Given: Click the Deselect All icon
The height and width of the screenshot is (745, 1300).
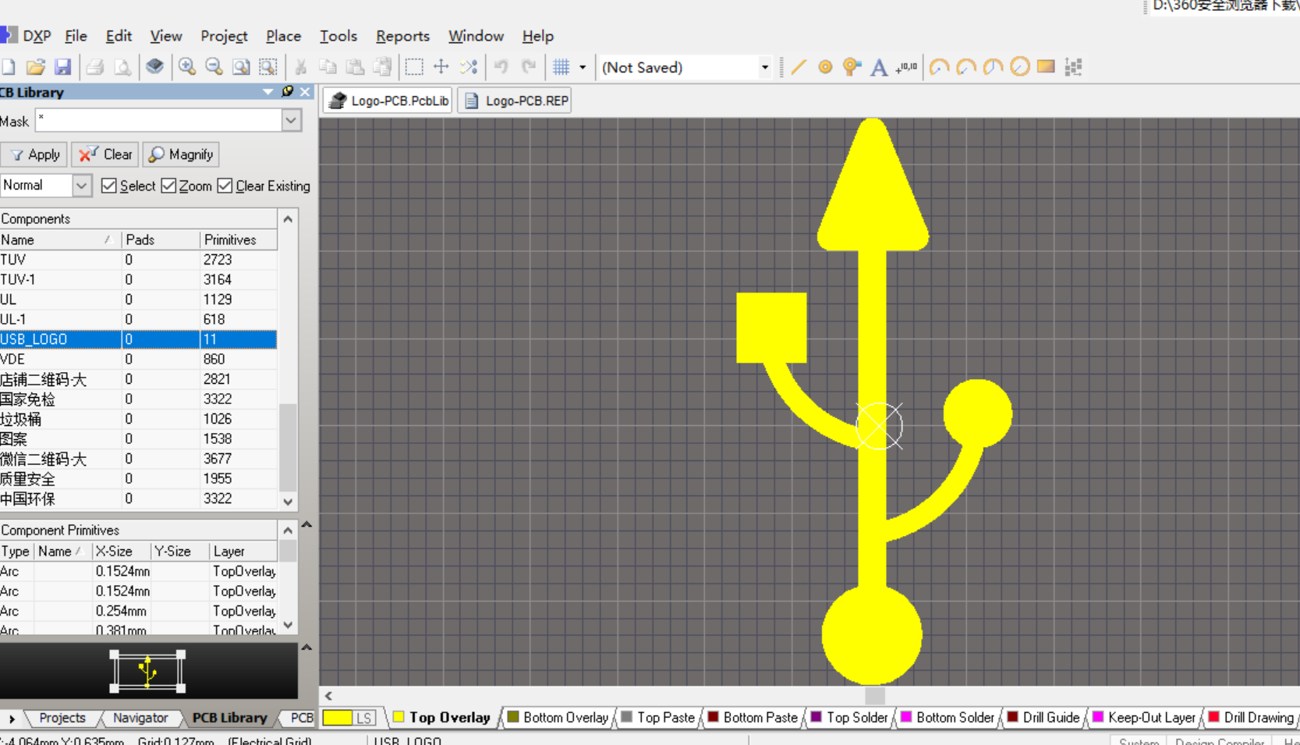Looking at the screenshot, I should point(469,67).
